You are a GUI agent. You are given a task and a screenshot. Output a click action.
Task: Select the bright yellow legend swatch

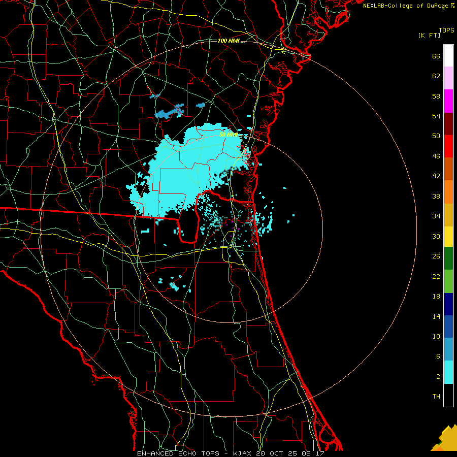coord(448,236)
